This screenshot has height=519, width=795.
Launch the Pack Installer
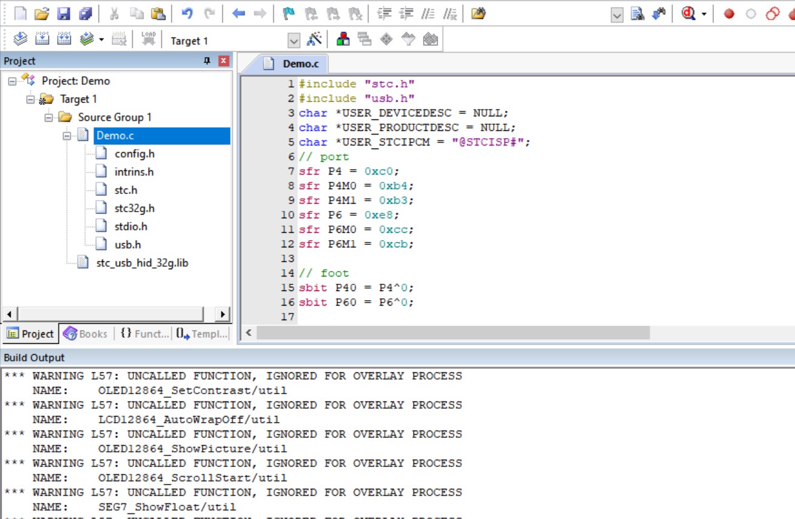(x=430, y=39)
